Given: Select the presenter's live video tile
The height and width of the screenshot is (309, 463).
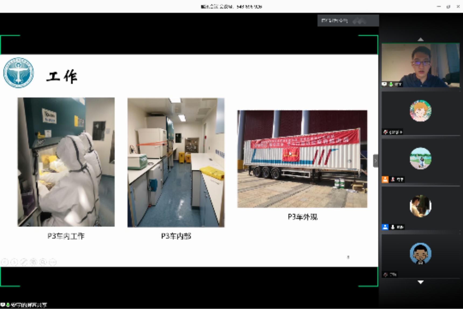Looking at the screenshot, I should 420,65.
